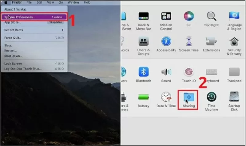Select Shut Down in Apple menu
The width and height of the screenshot is (246, 146).
[34, 56]
